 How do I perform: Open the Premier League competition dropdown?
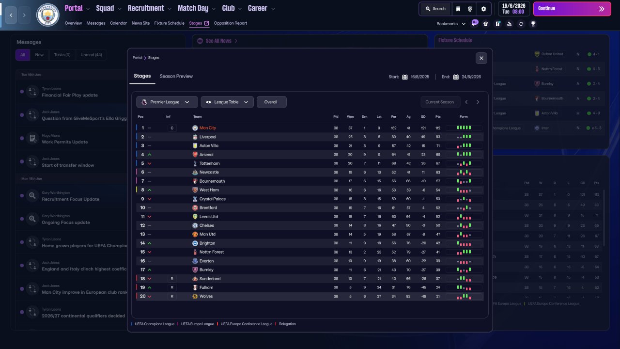[167, 102]
